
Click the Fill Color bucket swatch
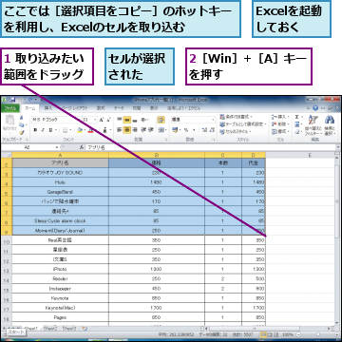pos(80,130)
